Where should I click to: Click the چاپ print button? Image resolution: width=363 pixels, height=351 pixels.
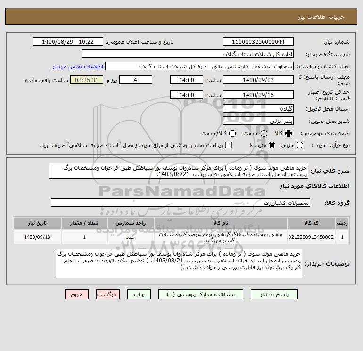pyautogui.click(x=139, y=294)
